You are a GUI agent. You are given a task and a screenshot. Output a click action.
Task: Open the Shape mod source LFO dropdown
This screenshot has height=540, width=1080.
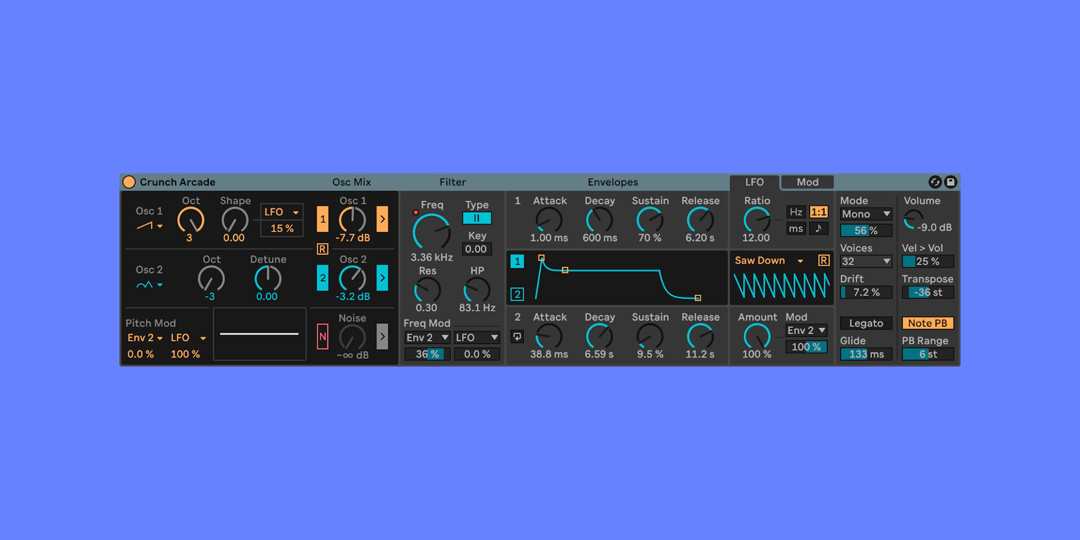[282, 212]
